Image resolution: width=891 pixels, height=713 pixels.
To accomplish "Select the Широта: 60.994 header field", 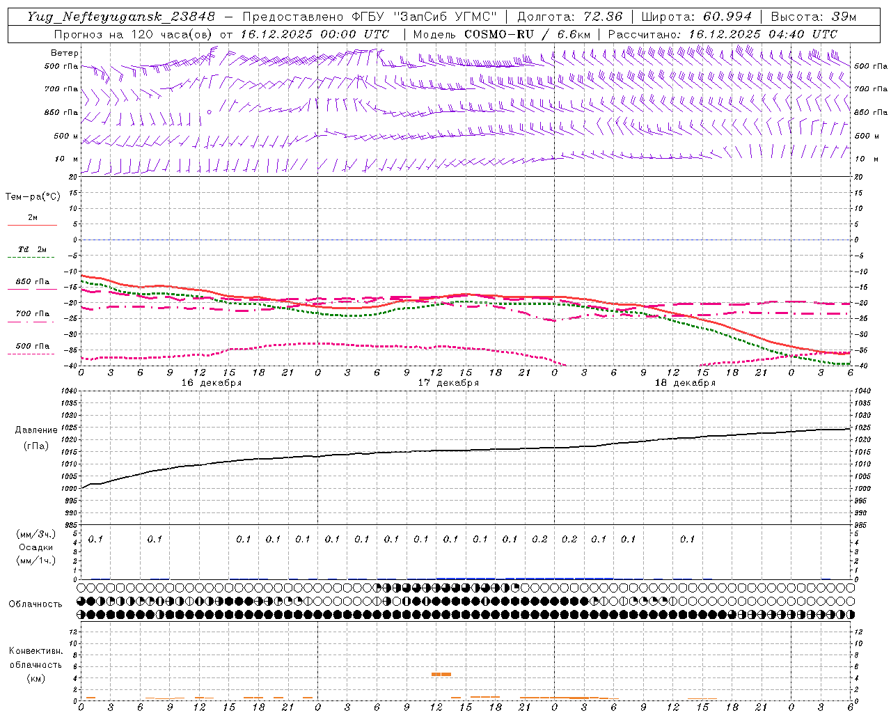I will click(x=696, y=17).
